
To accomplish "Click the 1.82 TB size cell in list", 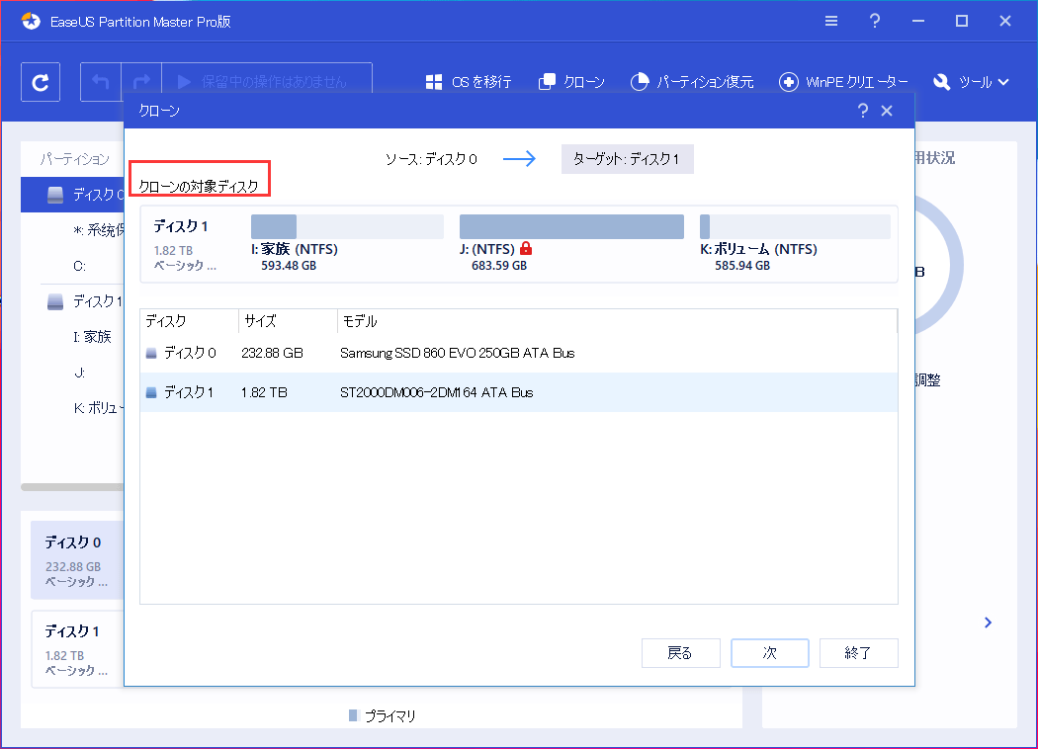I will (x=264, y=392).
